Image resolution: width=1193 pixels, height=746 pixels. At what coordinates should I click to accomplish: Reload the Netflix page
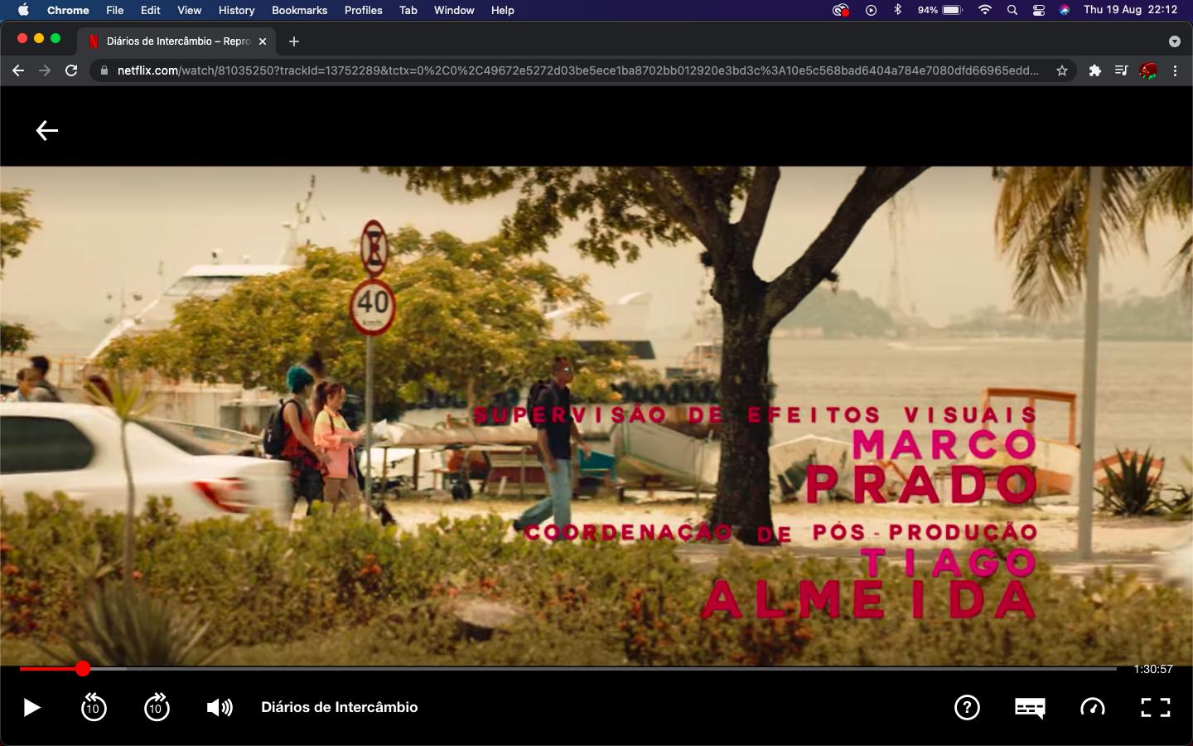tap(71, 70)
